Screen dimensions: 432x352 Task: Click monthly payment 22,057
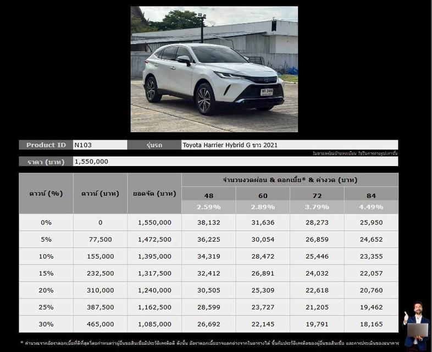pos(371,273)
